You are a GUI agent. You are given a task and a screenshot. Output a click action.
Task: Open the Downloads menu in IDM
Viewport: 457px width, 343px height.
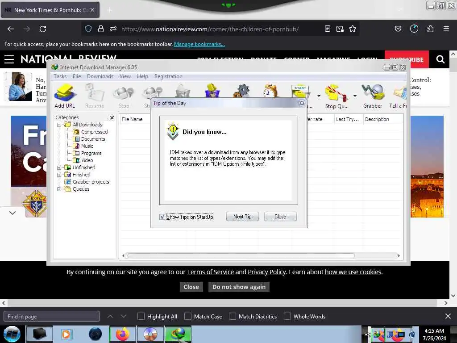pos(100,76)
